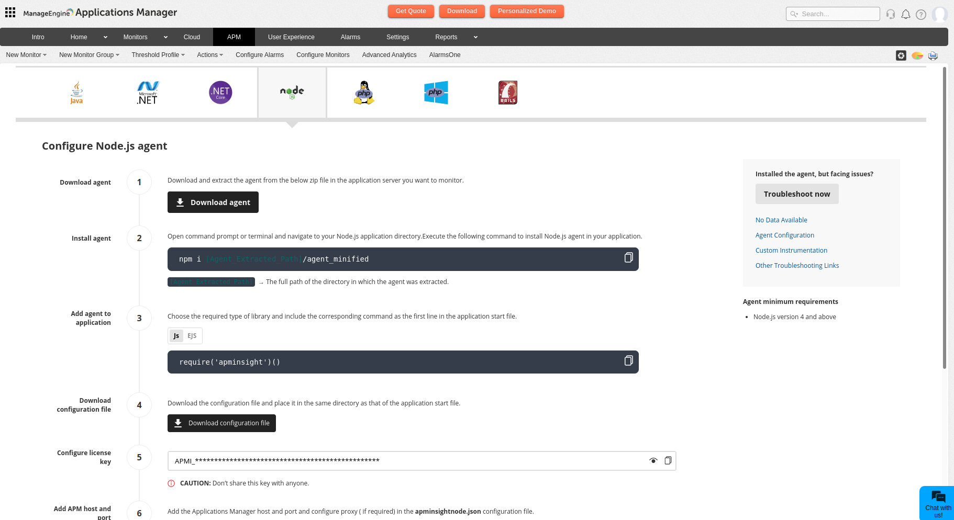
Task: Click the Download agent button
Action: coord(213,202)
